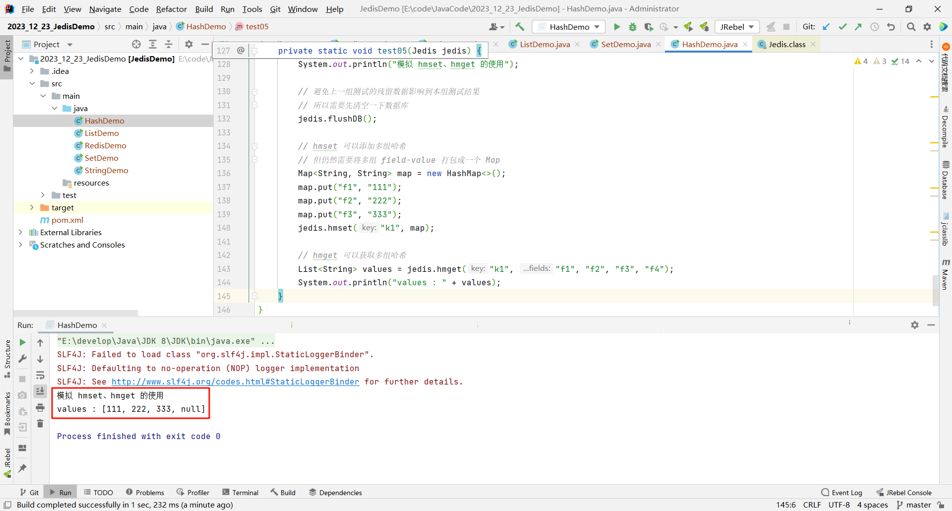The height and width of the screenshot is (511, 952).
Task: Open the Problems tool window
Action: 145,492
